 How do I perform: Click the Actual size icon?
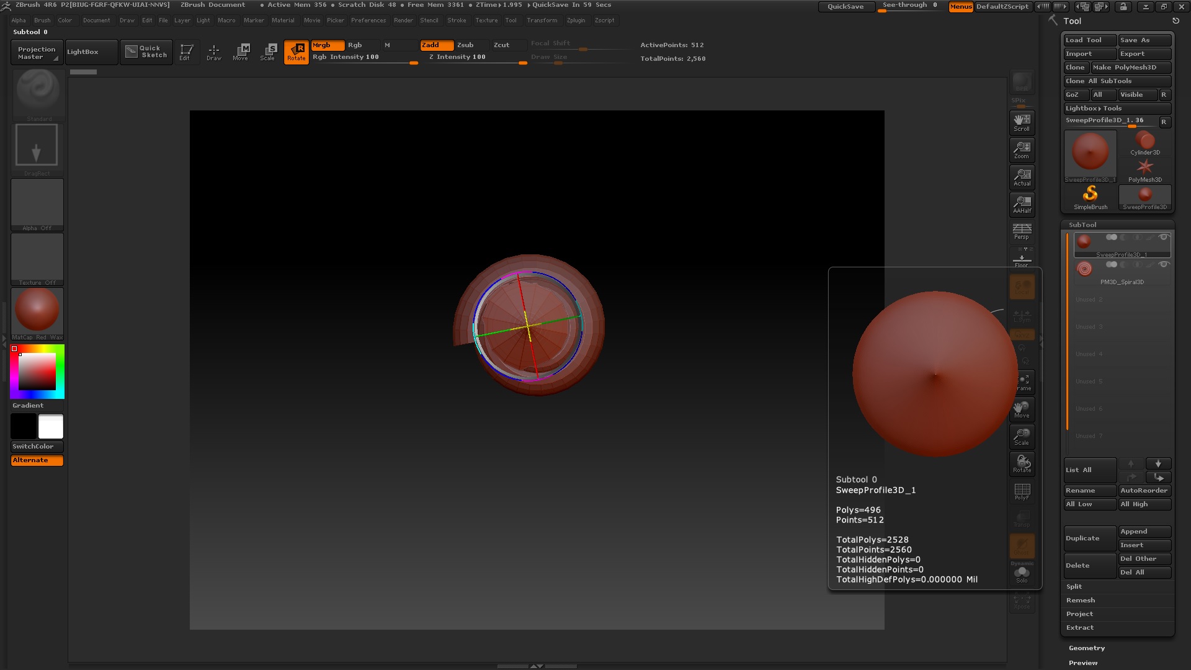click(x=1022, y=177)
